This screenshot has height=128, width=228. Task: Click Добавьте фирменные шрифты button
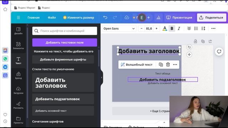(x=63, y=59)
